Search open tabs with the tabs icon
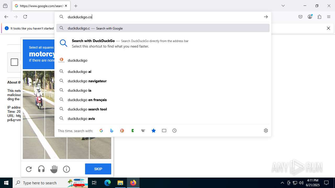The width and height of the screenshot is (335, 188). (x=164, y=131)
